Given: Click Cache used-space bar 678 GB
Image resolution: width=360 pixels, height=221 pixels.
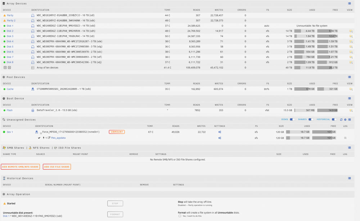Looking at the screenshot, I should 305,89.
